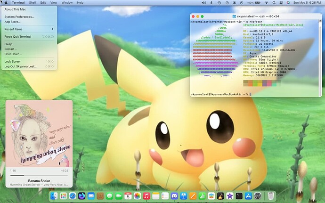Choose About This Mac
This screenshot has width=325, height=203.
(29, 9)
